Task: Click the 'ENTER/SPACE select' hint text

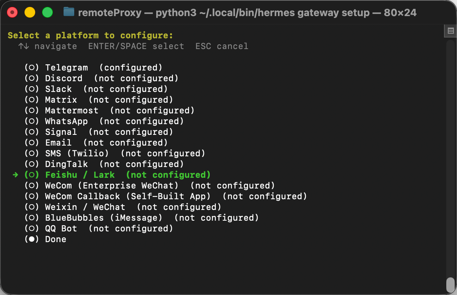Action: [136, 46]
